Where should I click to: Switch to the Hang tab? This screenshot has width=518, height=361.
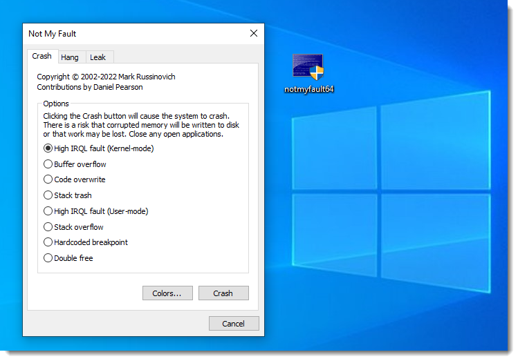[x=69, y=57]
